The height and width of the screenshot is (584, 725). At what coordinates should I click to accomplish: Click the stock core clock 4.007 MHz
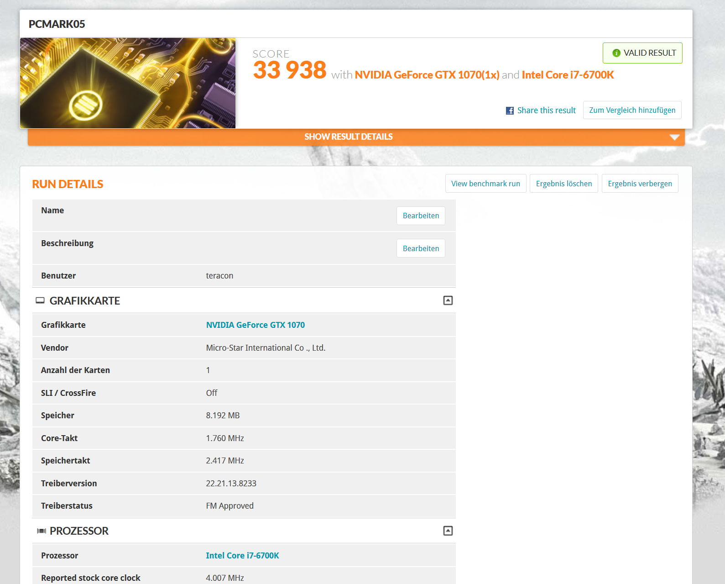pyautogui.click(x=225, y=578)
